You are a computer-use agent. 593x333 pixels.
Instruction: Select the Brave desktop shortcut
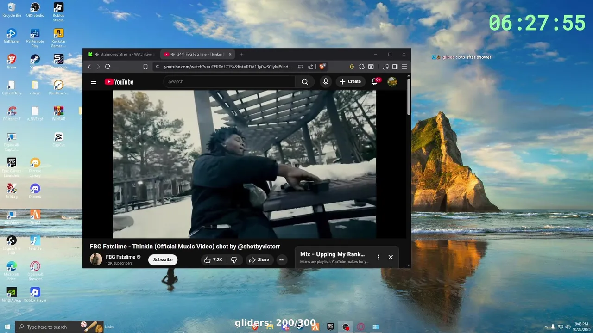click(x=12, y=62)
